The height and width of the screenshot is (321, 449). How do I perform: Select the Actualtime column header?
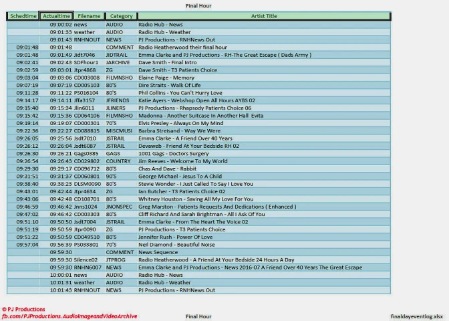coord(55,16)
